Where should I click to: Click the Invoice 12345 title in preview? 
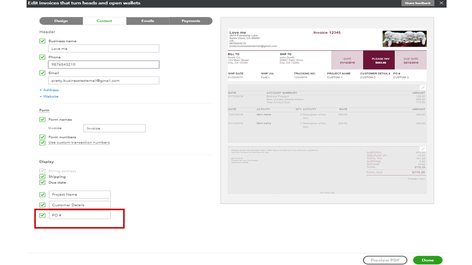pyautogui.click(x=327, y=33)
